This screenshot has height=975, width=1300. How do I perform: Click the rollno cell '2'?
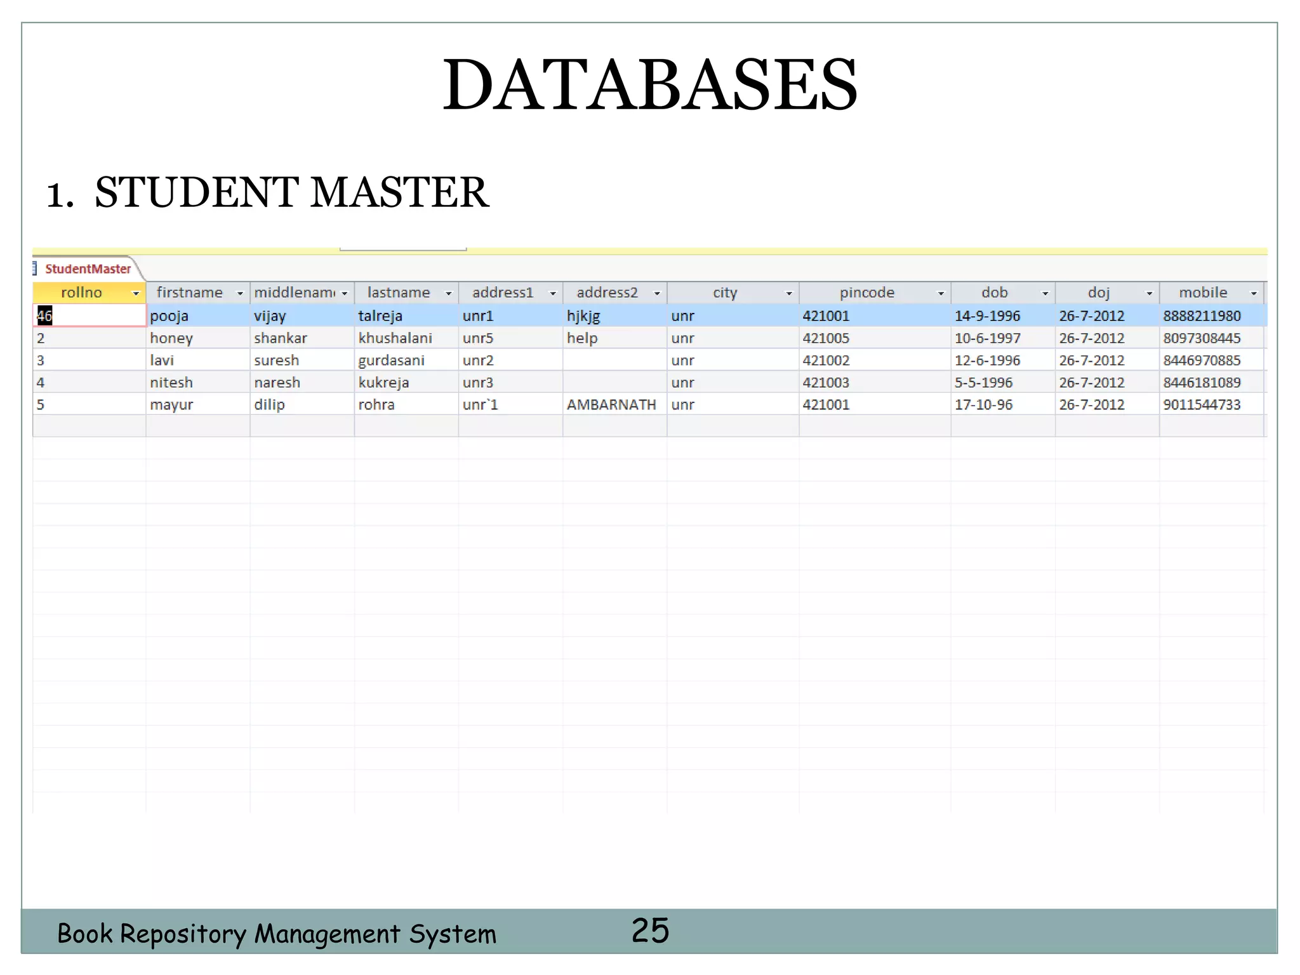point(90,338)
